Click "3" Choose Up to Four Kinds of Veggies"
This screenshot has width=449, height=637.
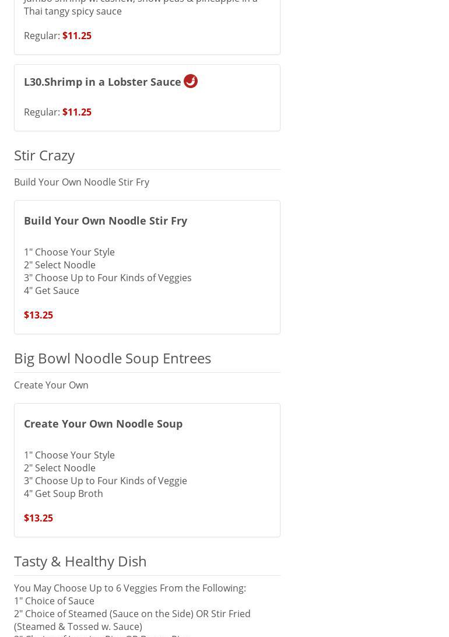(x=108, y=278)
